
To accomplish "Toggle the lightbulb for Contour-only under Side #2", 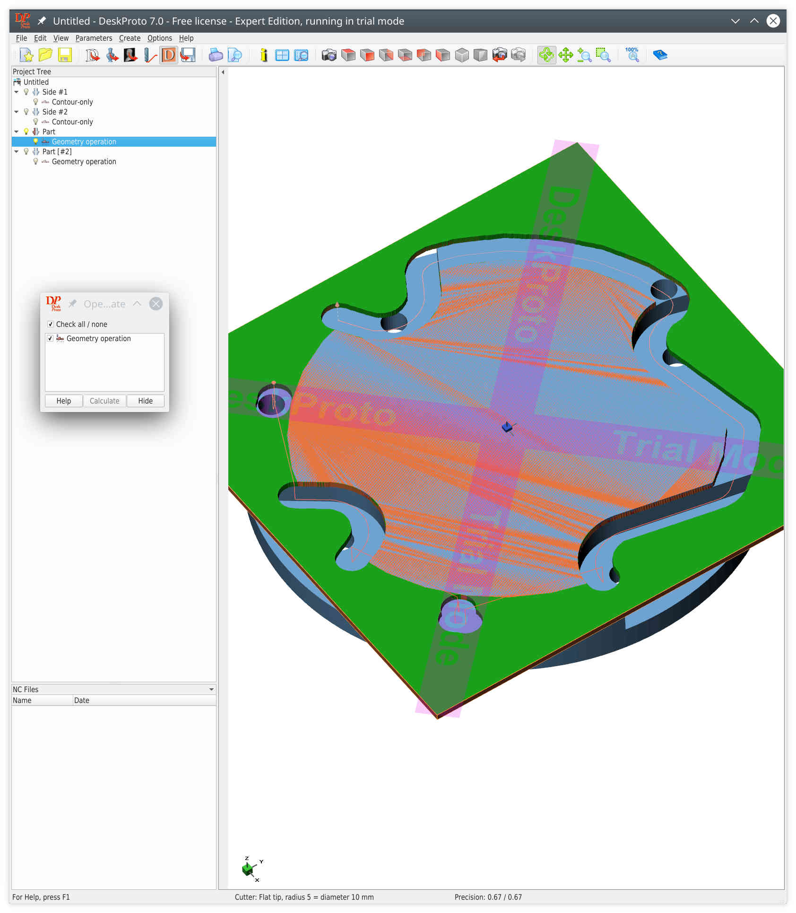I will coord(35,122).
